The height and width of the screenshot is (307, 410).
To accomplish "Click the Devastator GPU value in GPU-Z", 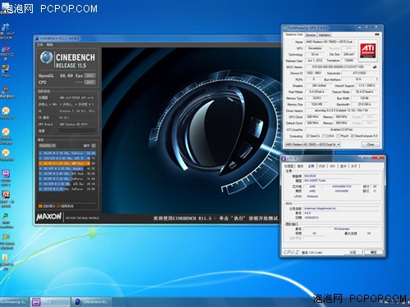I will 315,48.
